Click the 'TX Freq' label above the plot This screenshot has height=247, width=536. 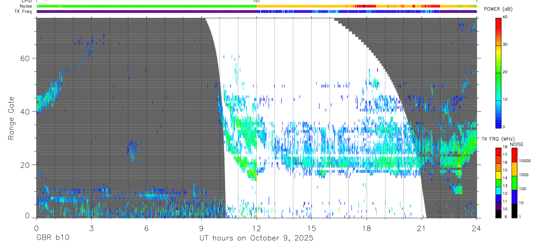point(23,11)
